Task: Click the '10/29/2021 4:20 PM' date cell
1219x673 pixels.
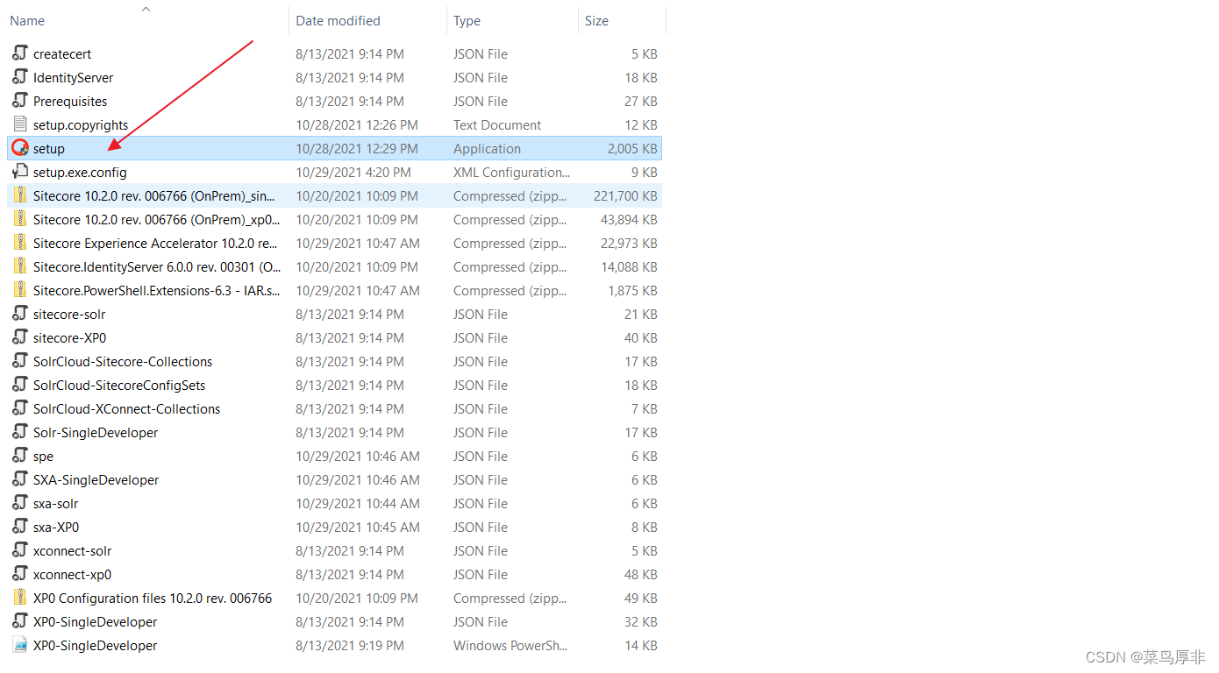Action: (x=353, y=173)
